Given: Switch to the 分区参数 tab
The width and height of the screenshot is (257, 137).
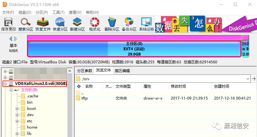Looking at the screenshot, I should (x=85, y=71).
